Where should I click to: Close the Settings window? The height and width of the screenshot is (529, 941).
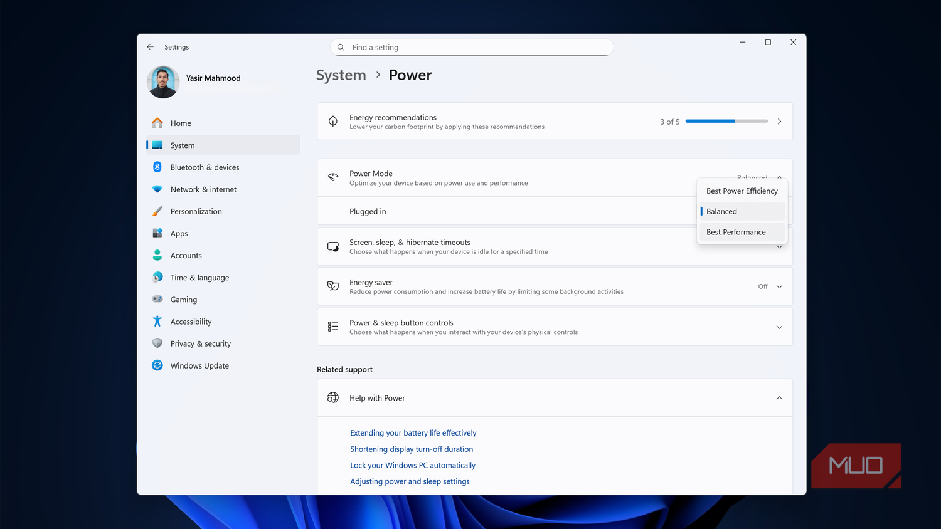[x=793, y=42]
